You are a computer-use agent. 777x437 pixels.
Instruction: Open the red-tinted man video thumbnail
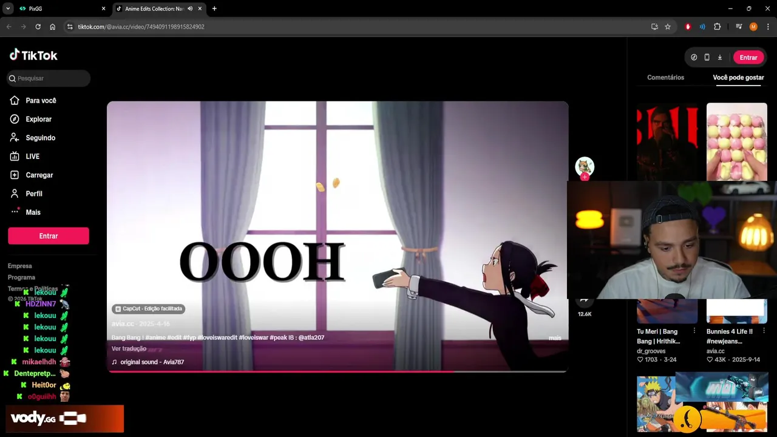[x=667, y=141]
